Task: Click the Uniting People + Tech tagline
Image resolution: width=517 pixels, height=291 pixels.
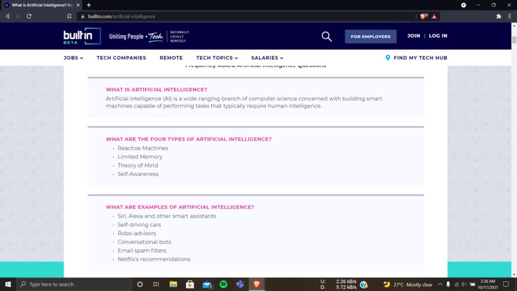Action: pyautogui.click(x=136, y=37)
